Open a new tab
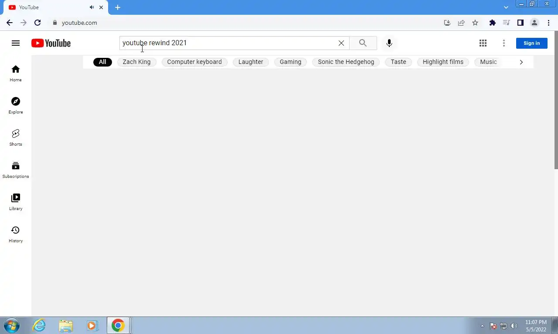Viewport: 558px width, 334px height. pos(118,7)
